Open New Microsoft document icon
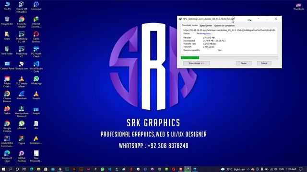 pyautogui.click(x=36, y=156)
